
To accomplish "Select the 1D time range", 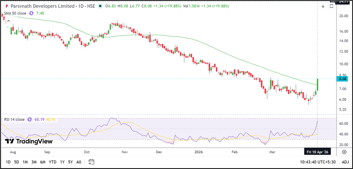I will point(8,162).
